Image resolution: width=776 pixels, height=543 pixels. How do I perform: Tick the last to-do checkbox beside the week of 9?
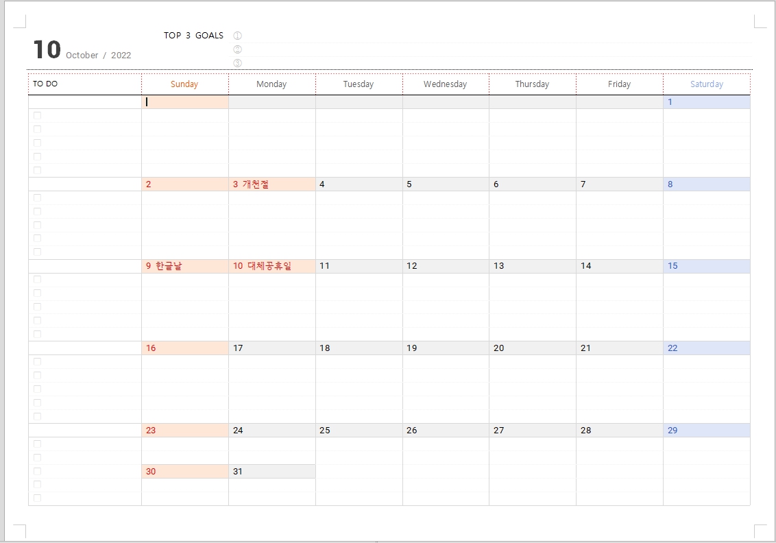[x=37, y=334]
